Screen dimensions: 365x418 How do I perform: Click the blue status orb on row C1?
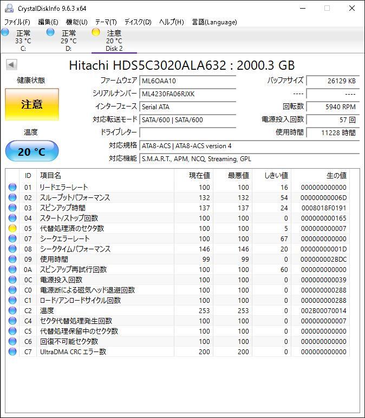12,300
